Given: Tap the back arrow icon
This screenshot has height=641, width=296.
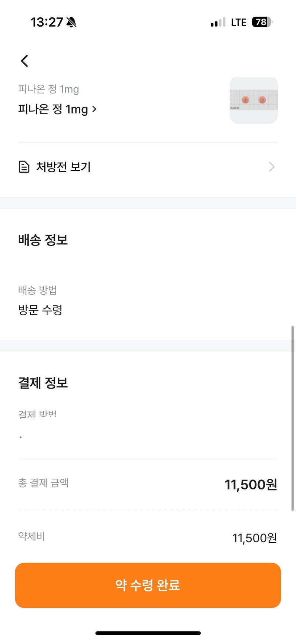Looking at the screenshot, I should [24, 61].
